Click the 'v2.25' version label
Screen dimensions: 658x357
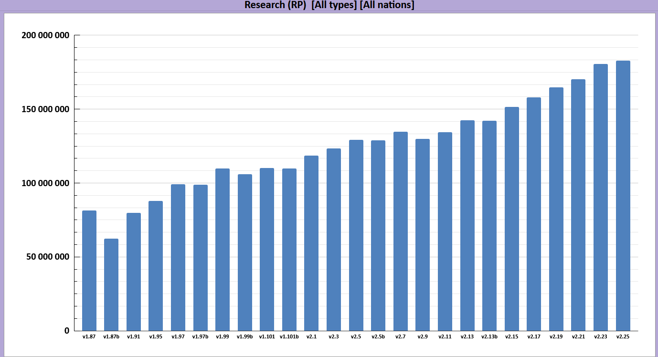(x=623, y=337)
